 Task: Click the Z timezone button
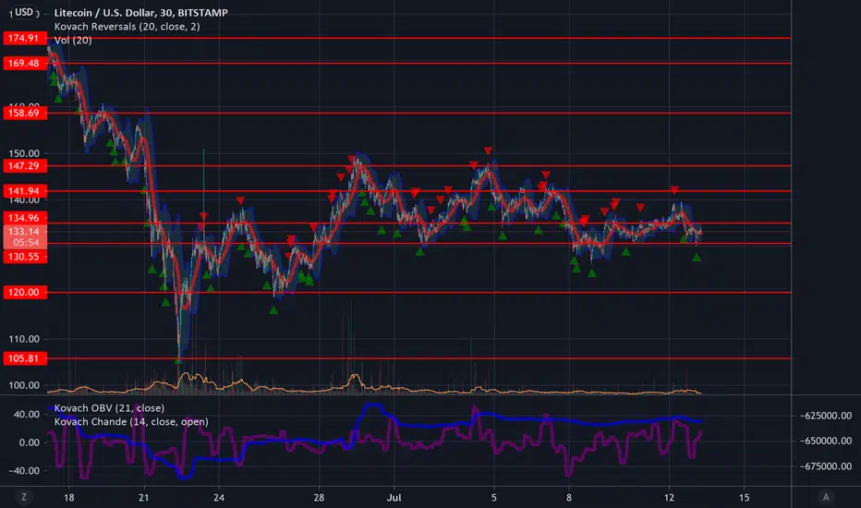pos(24,497)
